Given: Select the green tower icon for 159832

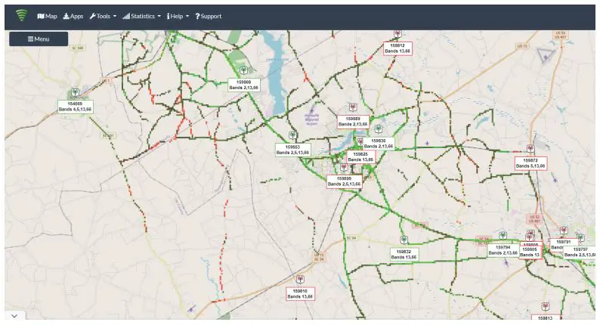Looking at the screenshot, I should [x=404, y=240].
